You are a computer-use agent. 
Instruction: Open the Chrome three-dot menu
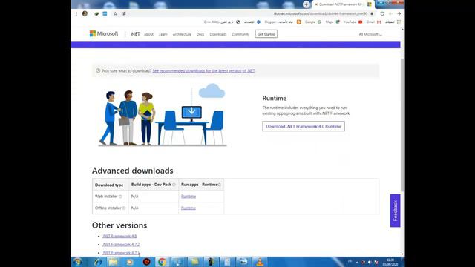click(76, 13)
